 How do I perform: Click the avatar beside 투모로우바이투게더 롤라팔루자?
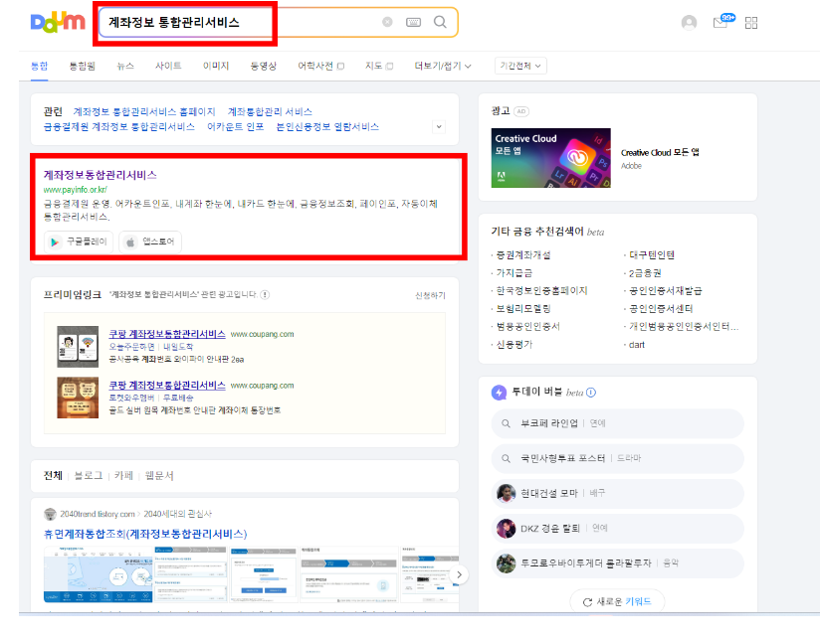[x=506, y=563]
